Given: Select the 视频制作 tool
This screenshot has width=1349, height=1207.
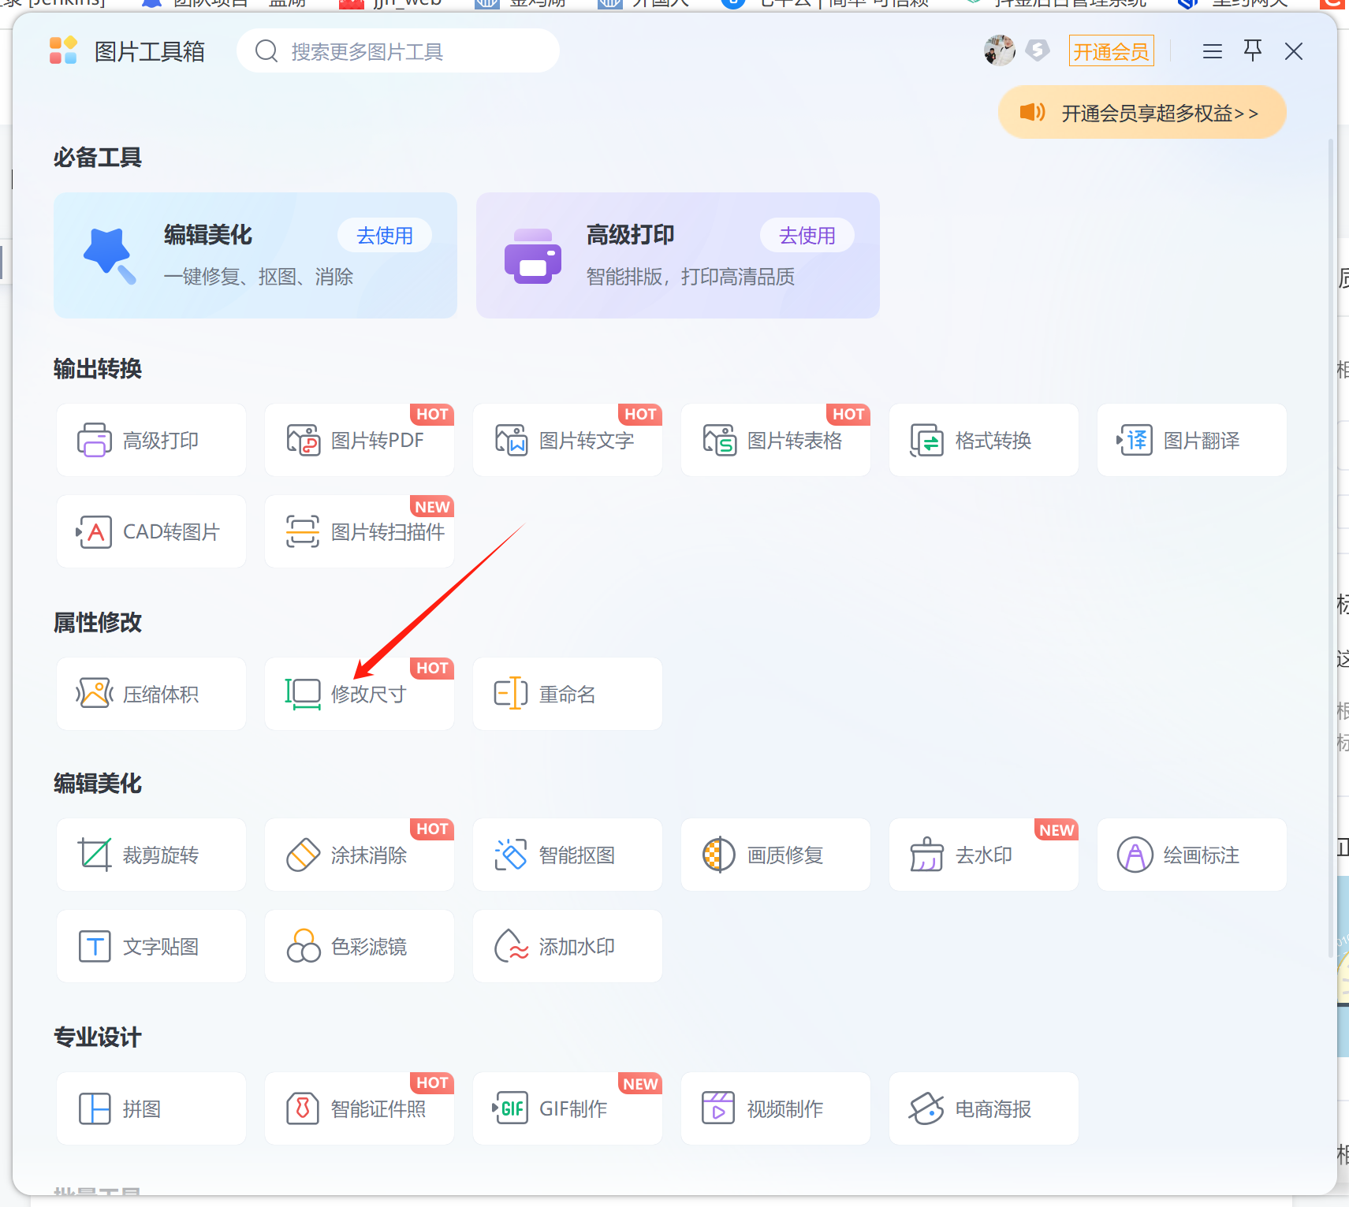Looking at the screenshot, I should [776, 1108].
